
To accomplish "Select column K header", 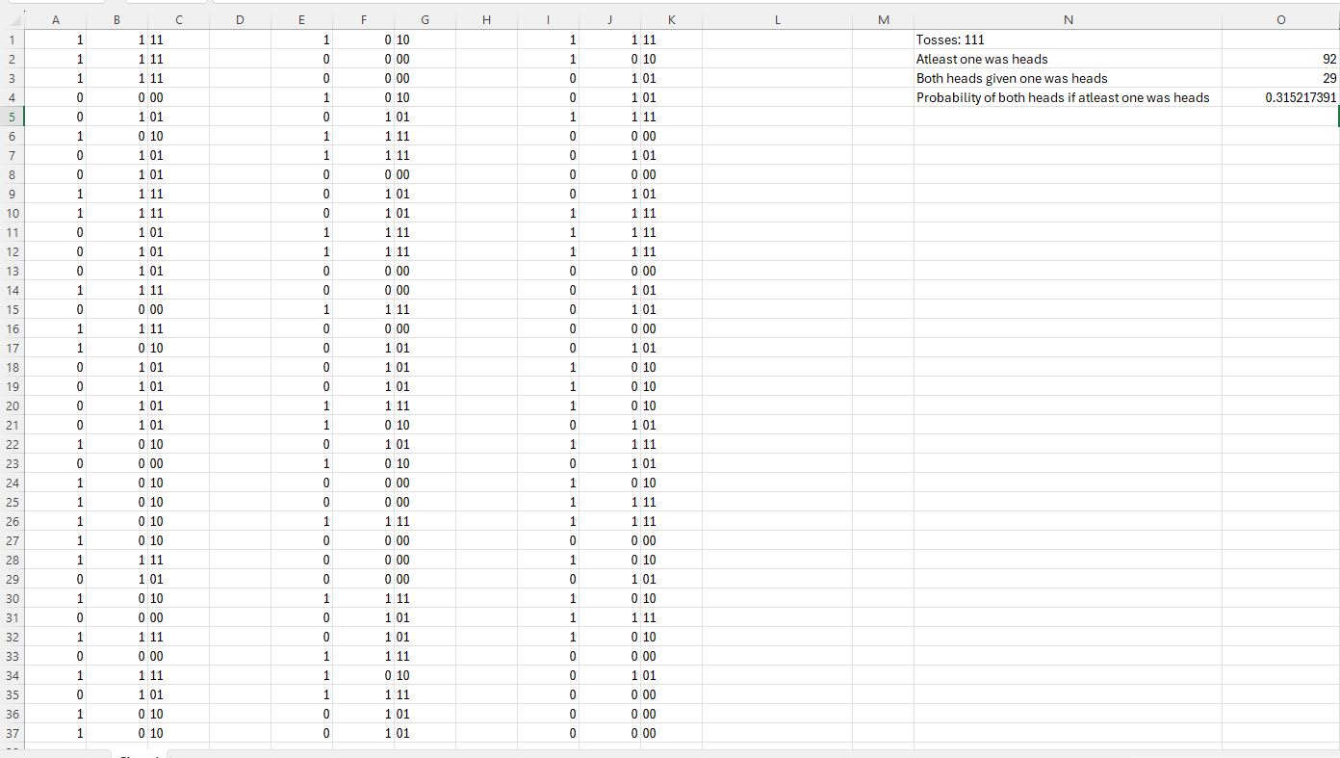I will (x=671, y=19).
